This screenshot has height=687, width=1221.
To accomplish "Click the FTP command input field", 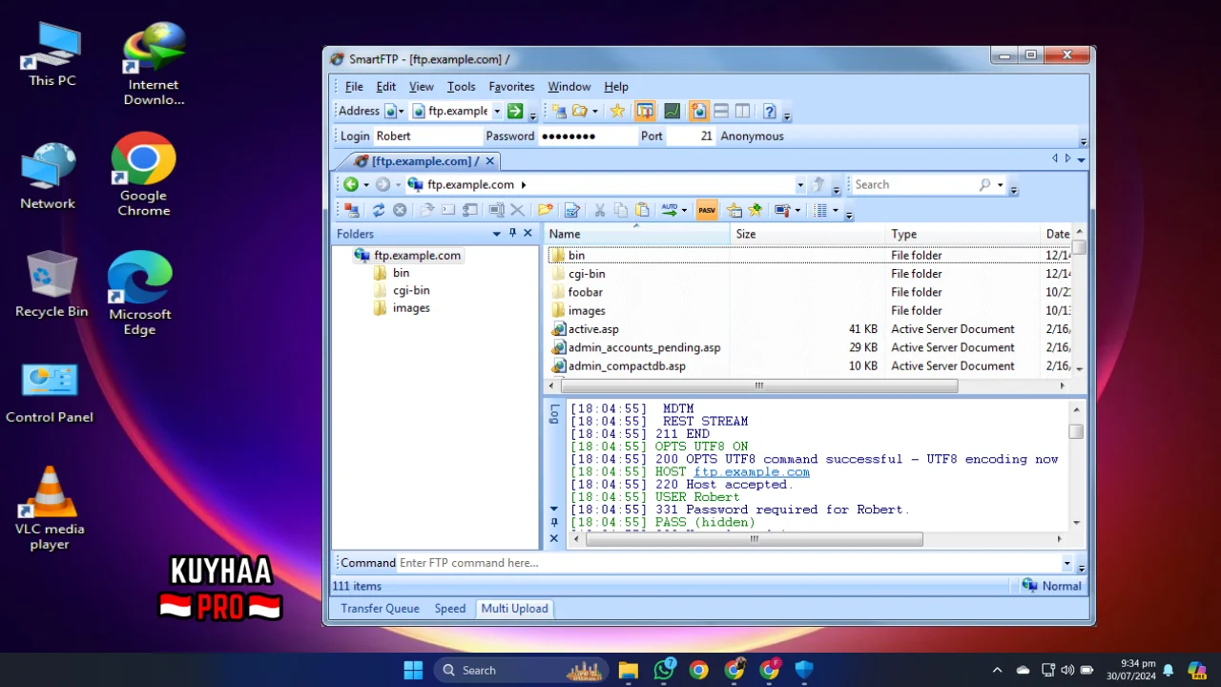I will pos(728,563).
